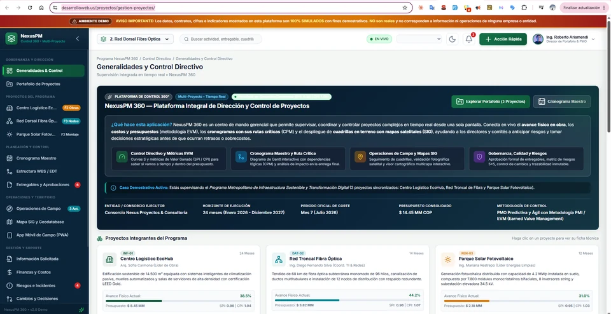Click Explorar Portafolio (3 Proyectos) button

pyautogui.click(x=491, y=102)
